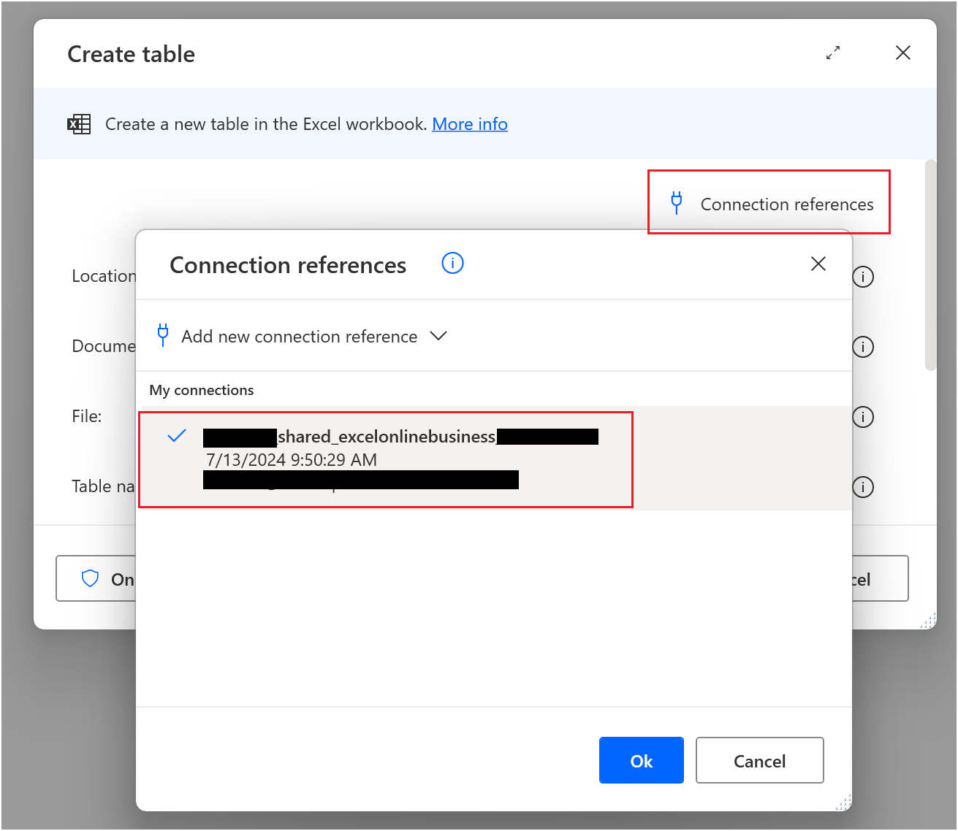Click the My connections section label
This screenshot has width=958, height=831.
point(202,390)
